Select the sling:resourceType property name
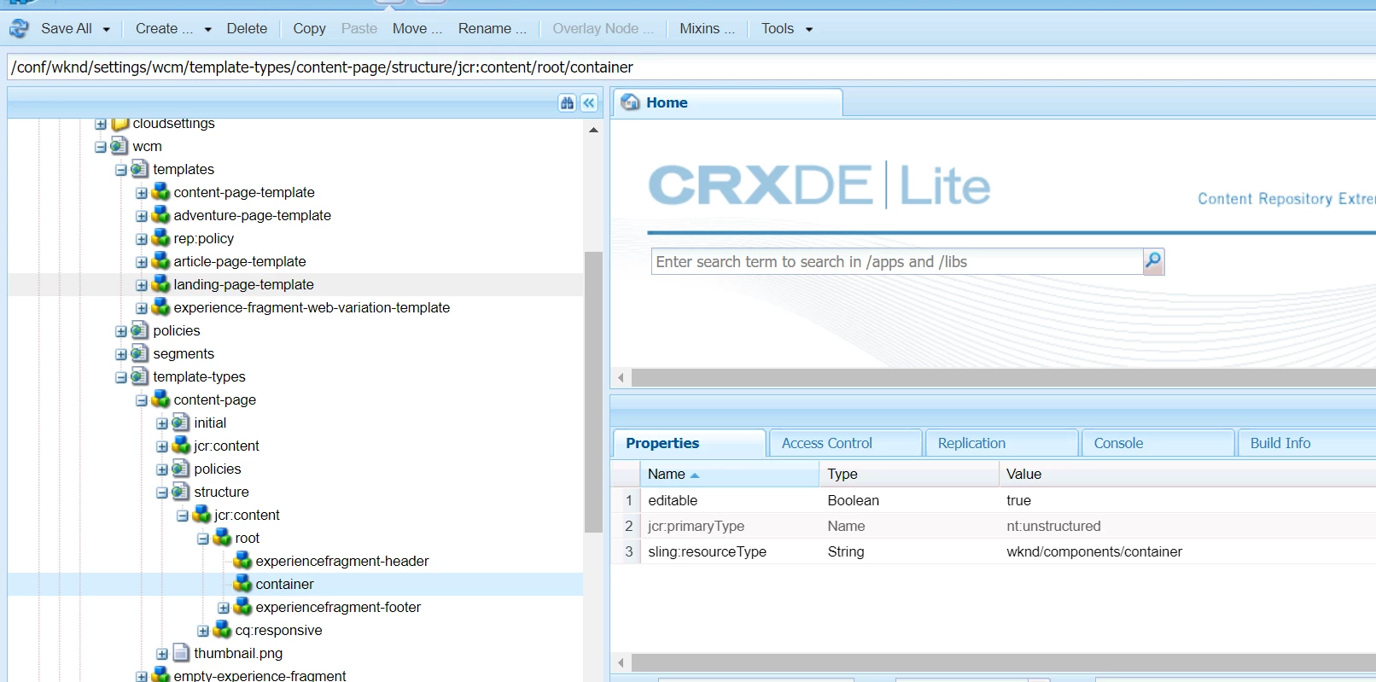The image size is (1376, 682). pos(707,551)
